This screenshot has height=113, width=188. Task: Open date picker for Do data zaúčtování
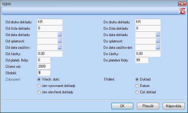[158, 48]
